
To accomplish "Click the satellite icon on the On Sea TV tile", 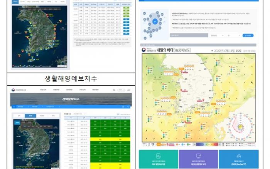I will point(238,155).
